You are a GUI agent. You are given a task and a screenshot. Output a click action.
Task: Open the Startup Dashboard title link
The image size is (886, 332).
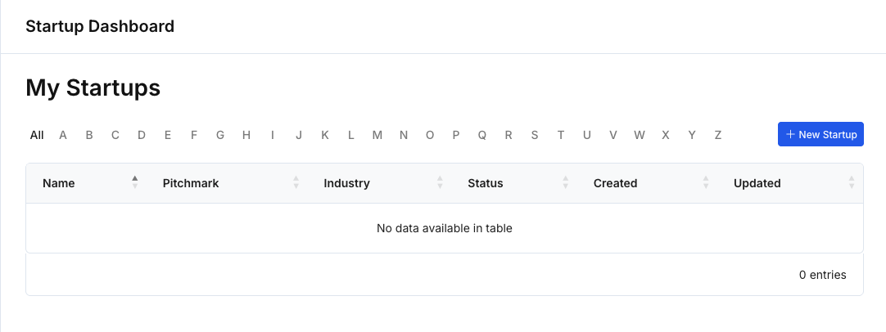100,26
